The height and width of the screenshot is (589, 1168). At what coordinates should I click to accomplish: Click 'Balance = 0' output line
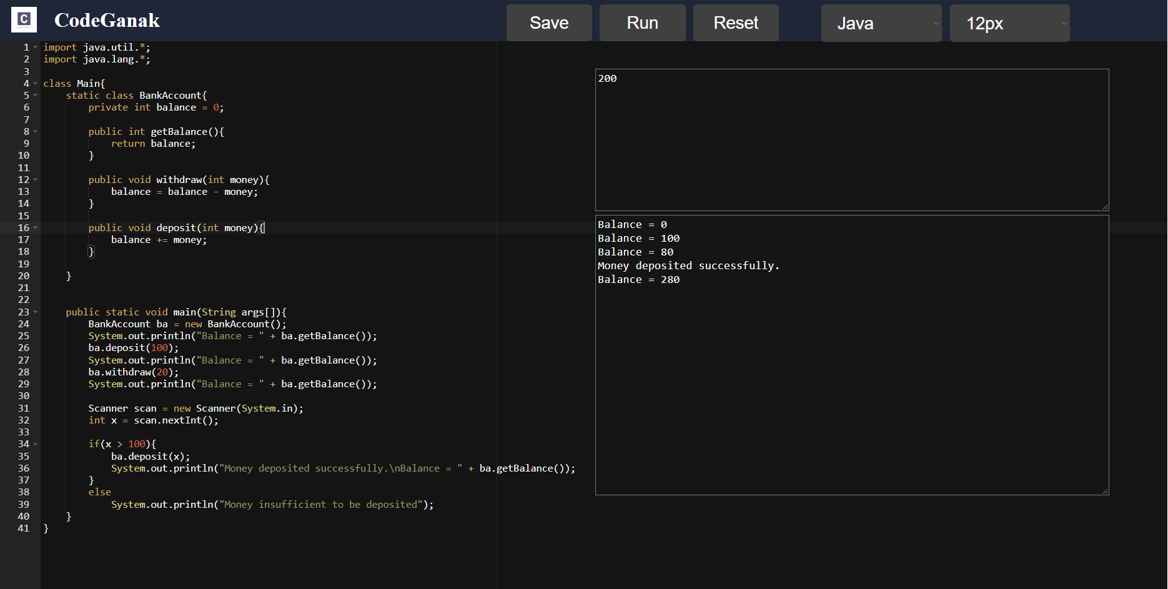point(632,225)
